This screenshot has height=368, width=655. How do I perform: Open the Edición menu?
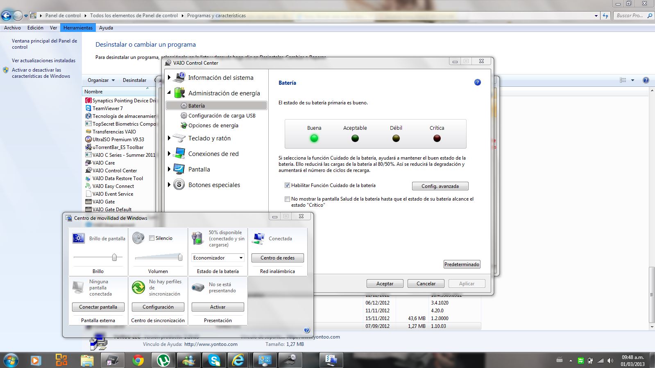click(35, 28)
